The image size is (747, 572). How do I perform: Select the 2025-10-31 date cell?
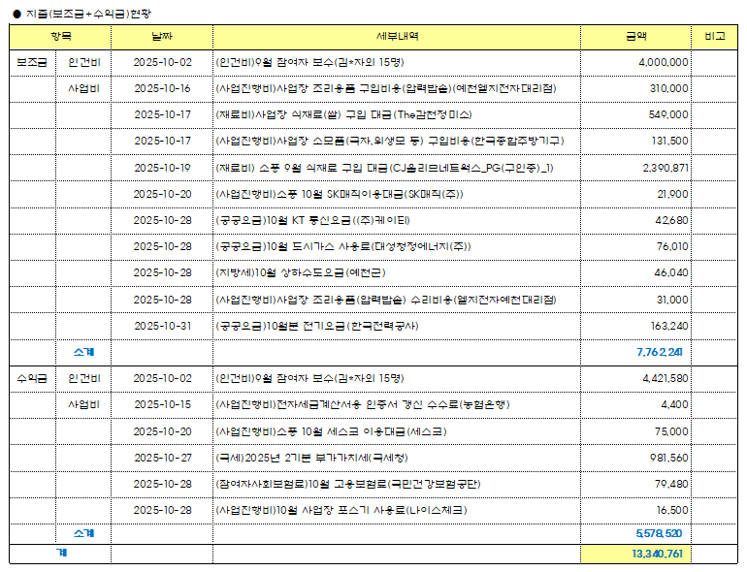[162, 325]
